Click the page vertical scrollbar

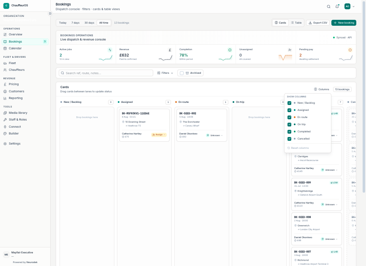click(x=364, y=97)
